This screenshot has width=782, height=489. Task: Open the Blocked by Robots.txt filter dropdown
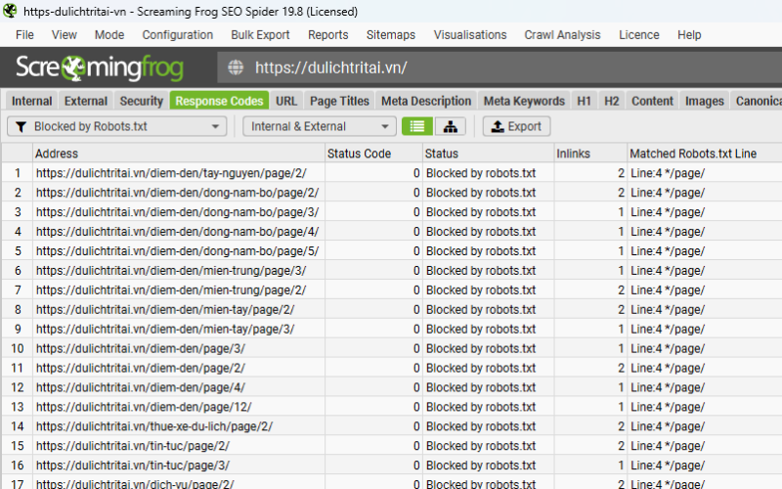116,126
